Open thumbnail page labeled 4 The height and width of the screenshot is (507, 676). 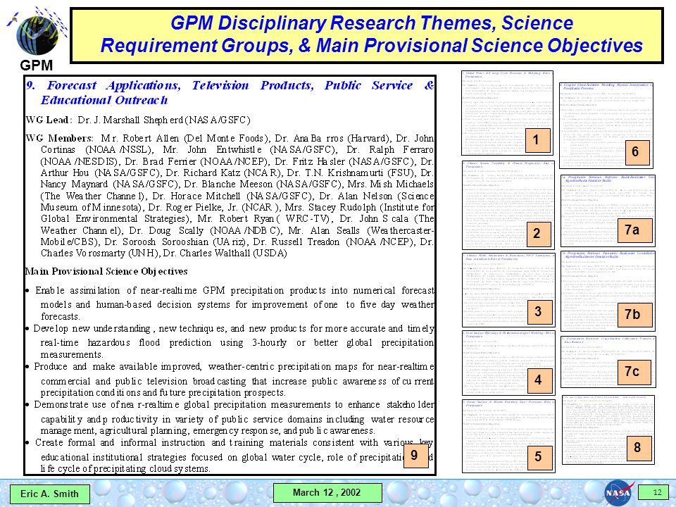(508, 363)
